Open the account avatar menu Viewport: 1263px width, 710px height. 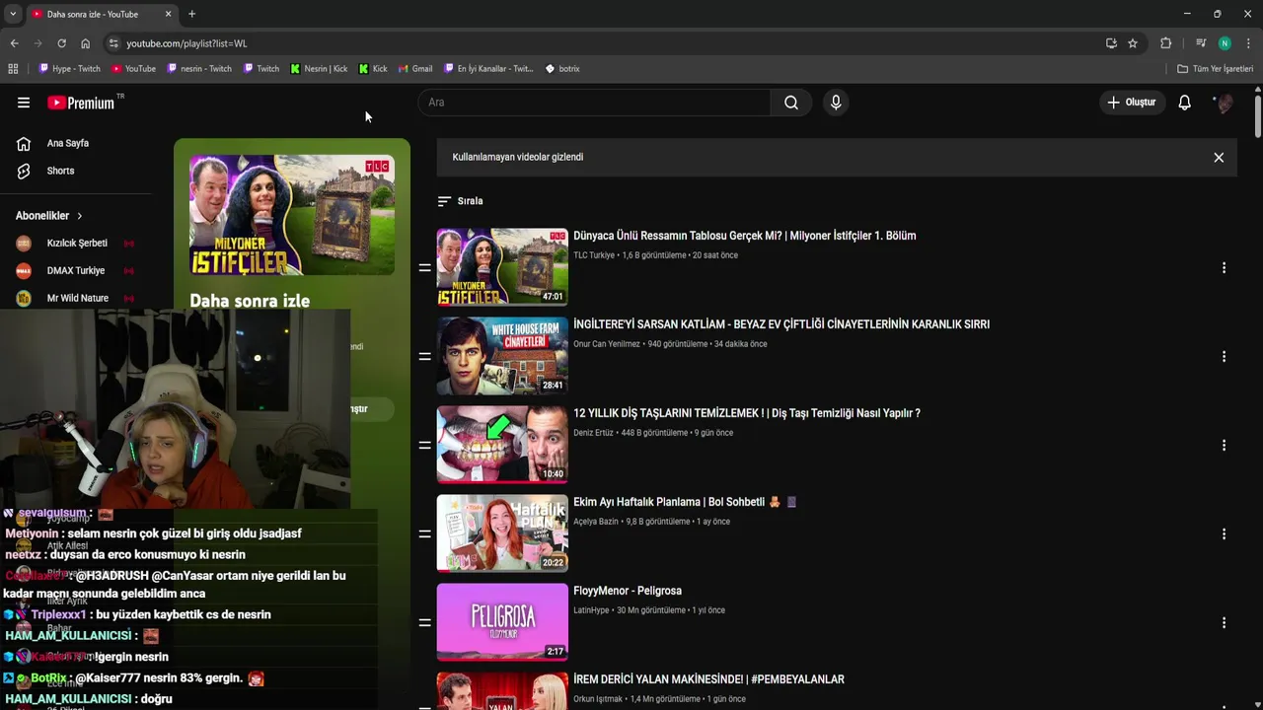point(1225,103)
